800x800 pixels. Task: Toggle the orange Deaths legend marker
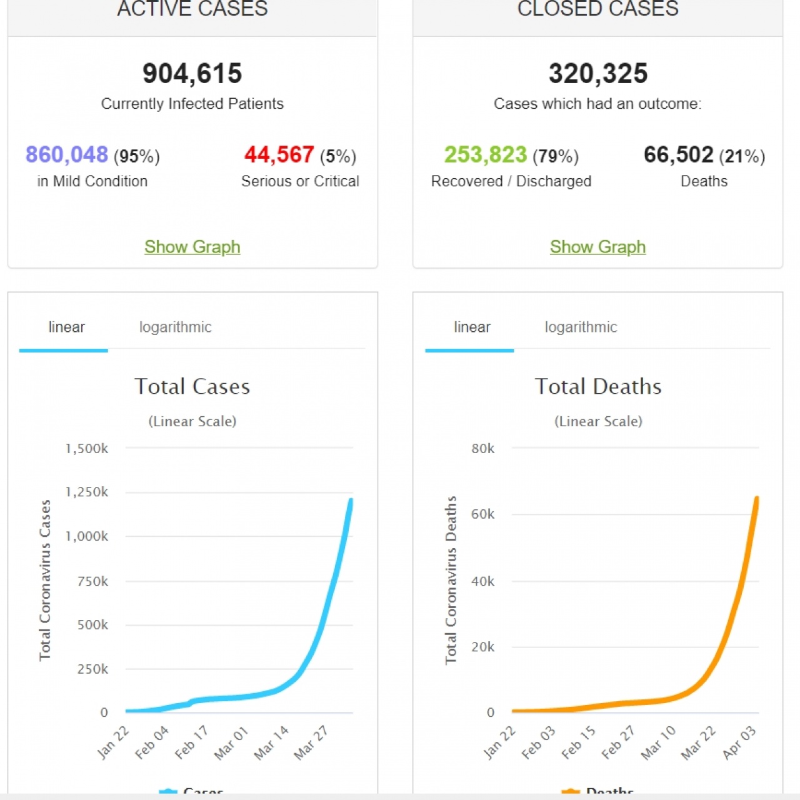570,791
